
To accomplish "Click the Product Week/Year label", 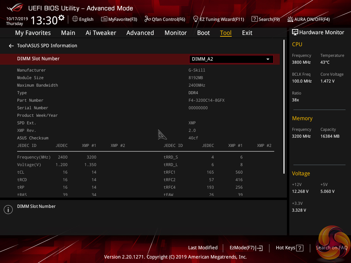I will [37, 115].
